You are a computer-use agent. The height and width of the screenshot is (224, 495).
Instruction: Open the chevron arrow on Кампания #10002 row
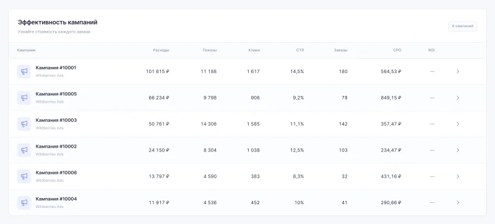click(x=458, y=150)
